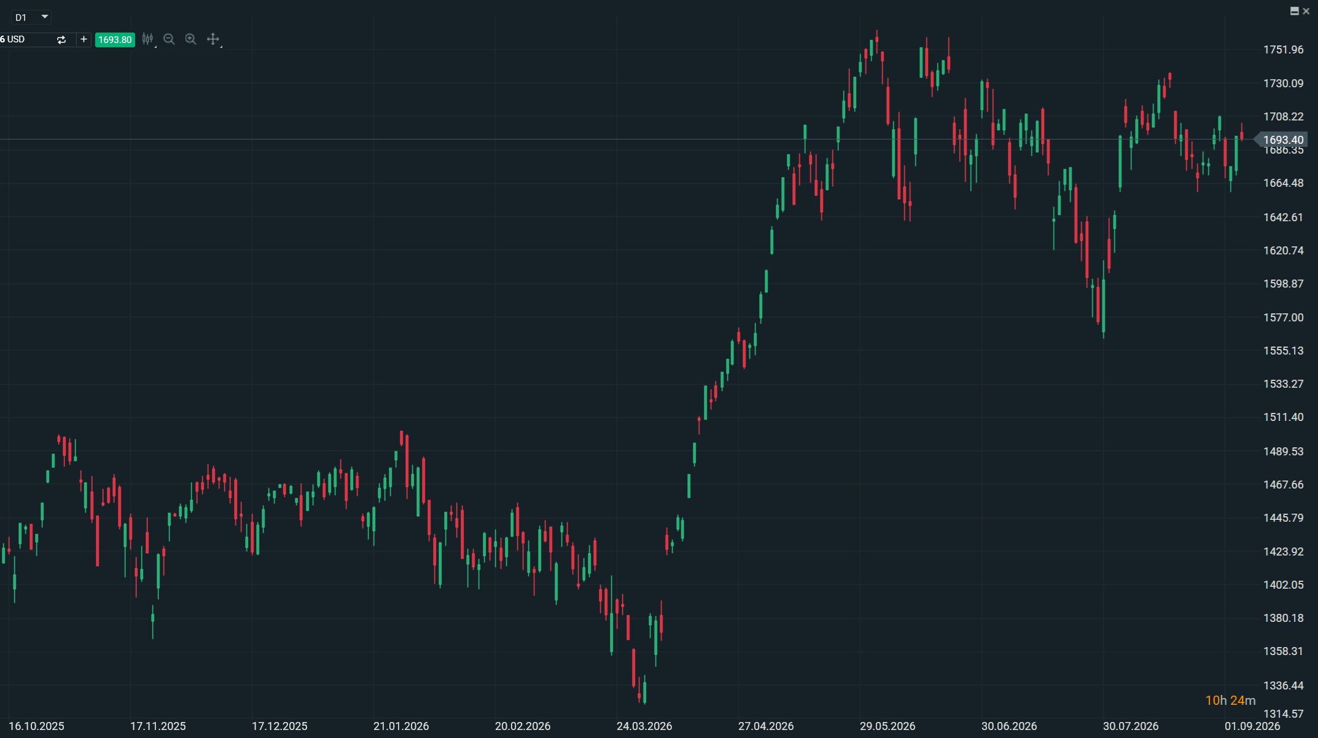Click the 1467.66 price axis label
Viewport: 1318px width, 738px height.
(x=1283, y=485)
